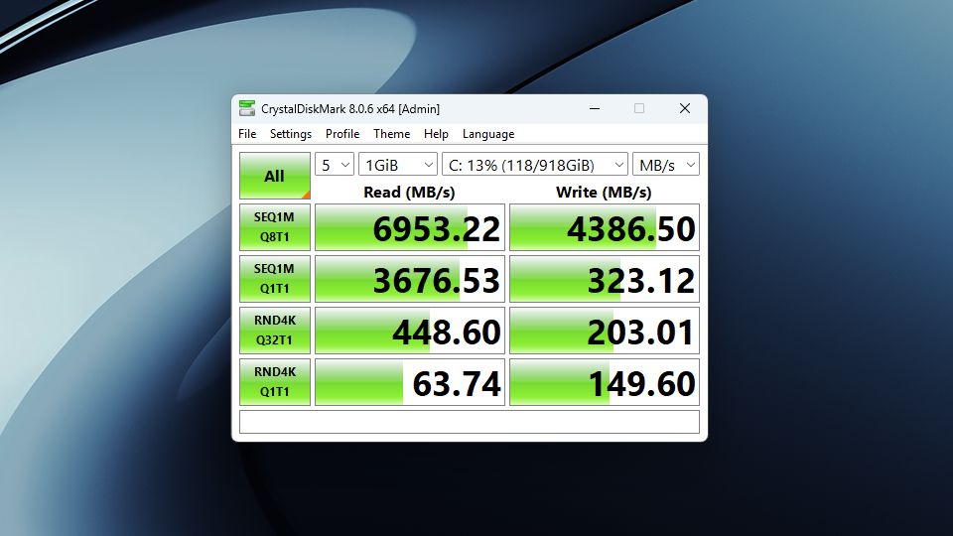Click the CrystalDiskMark app icon in title bar
The image size is (953, 536).
coord(247,109)
